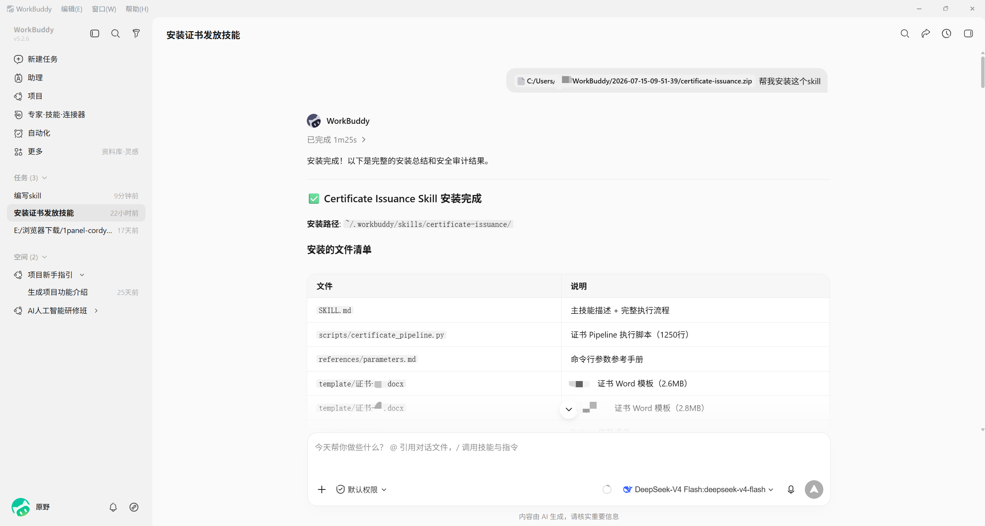The width and height of the screenshot is (985, 526).
Task: Open the 编辑(E) menu
Action: (x=72, y=9)
